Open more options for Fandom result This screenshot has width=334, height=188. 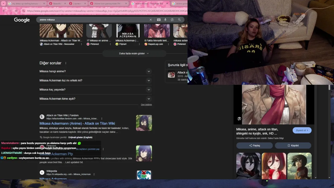coord(102,119)
